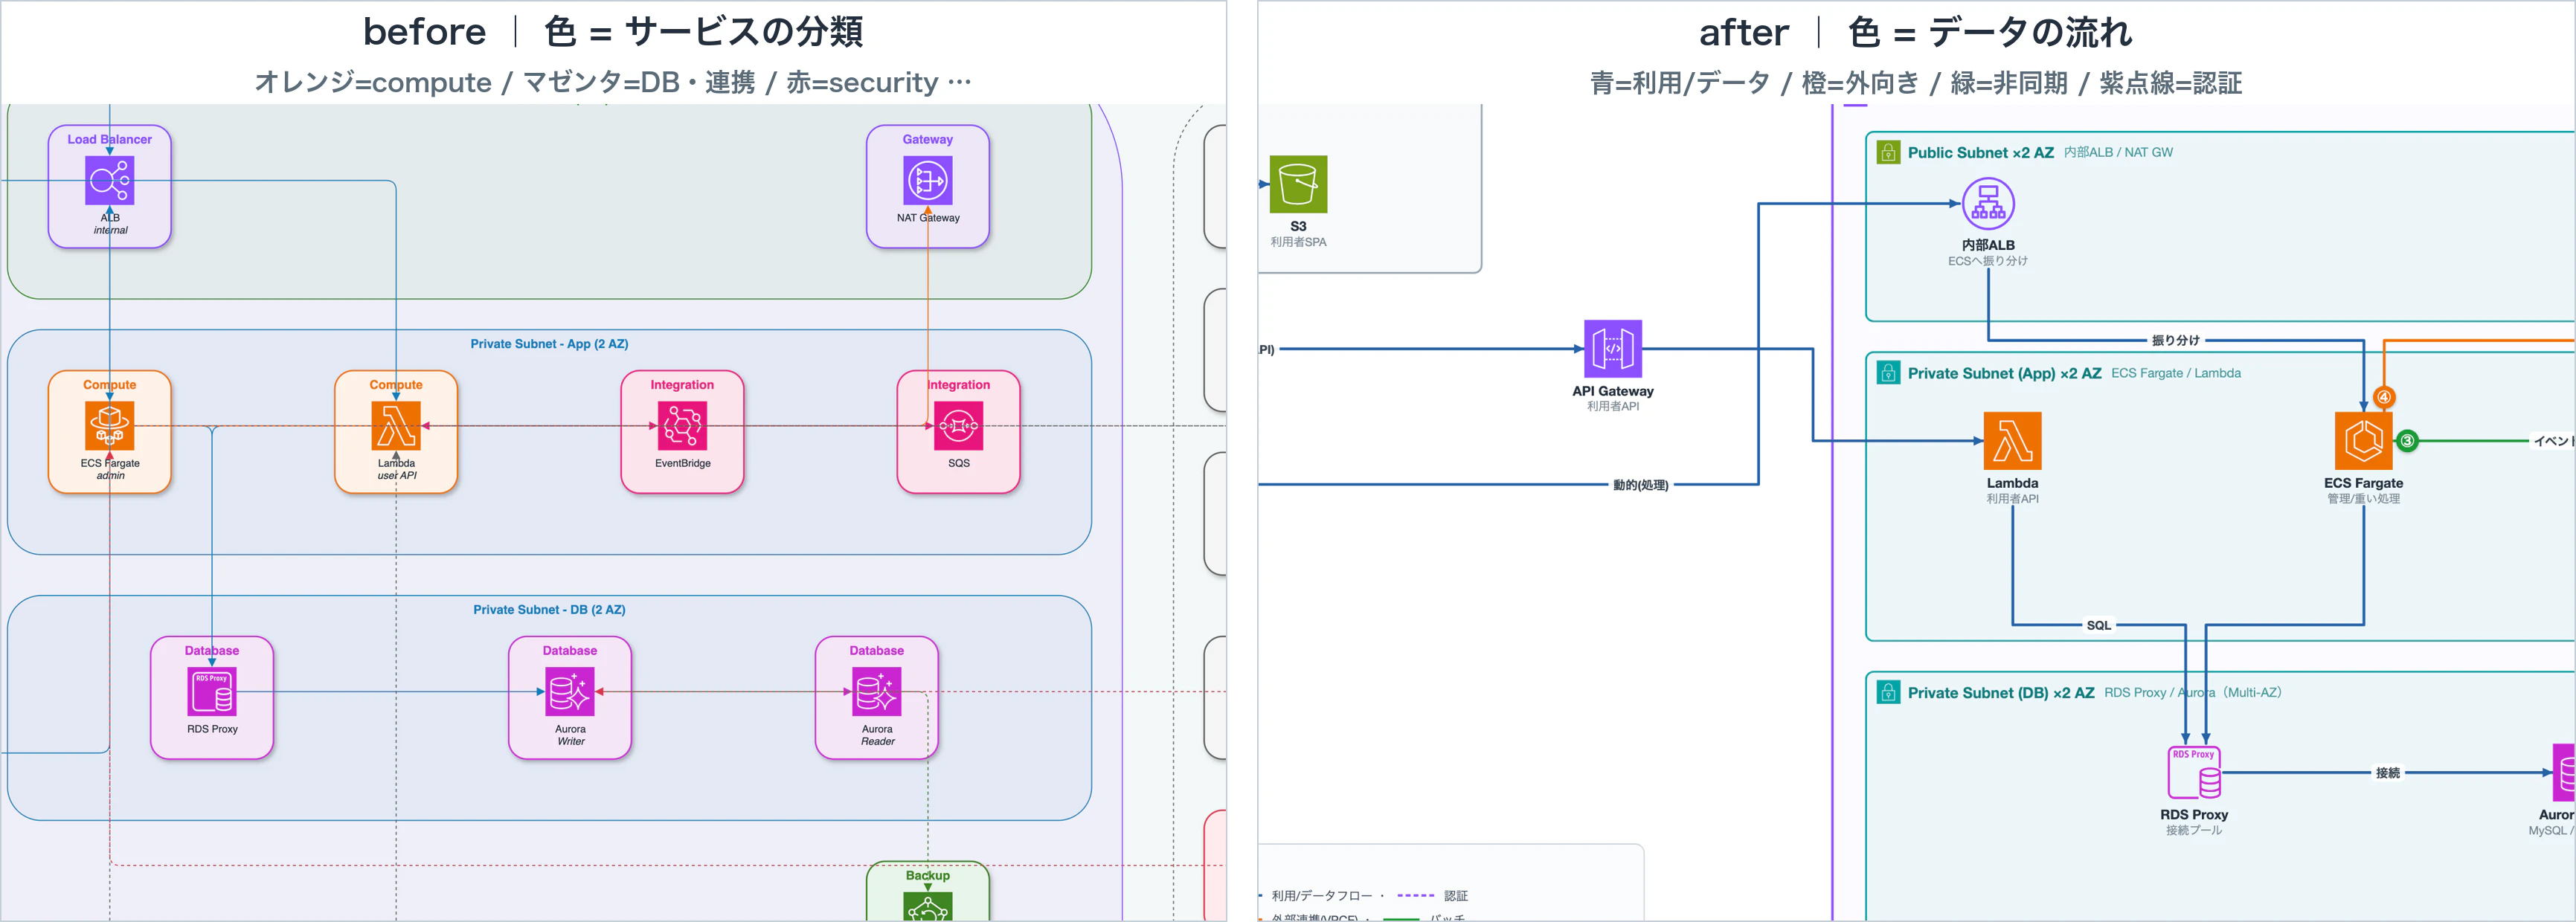Click 'ECS Fargate / Lambda' subnet description
This screenshot has width=2576, height=922.
(2176, 374)
